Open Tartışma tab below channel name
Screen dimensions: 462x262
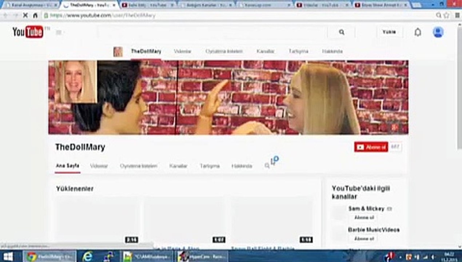pos(210,166)
